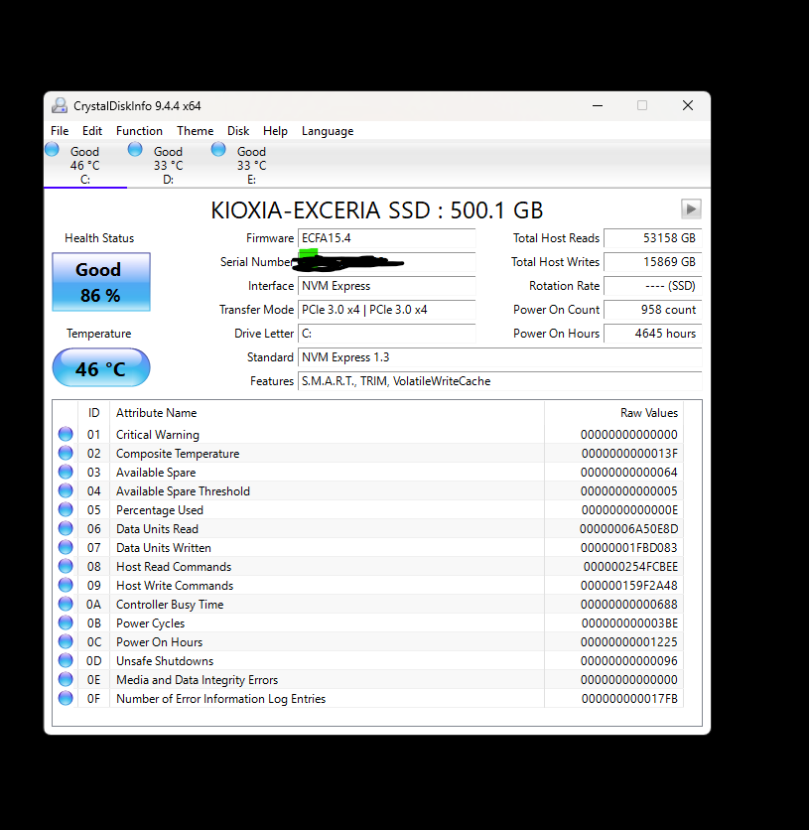Click the CrystalDiskInfo app icon in title bar
The image size is (809, 830).
(x=60, y=105)
